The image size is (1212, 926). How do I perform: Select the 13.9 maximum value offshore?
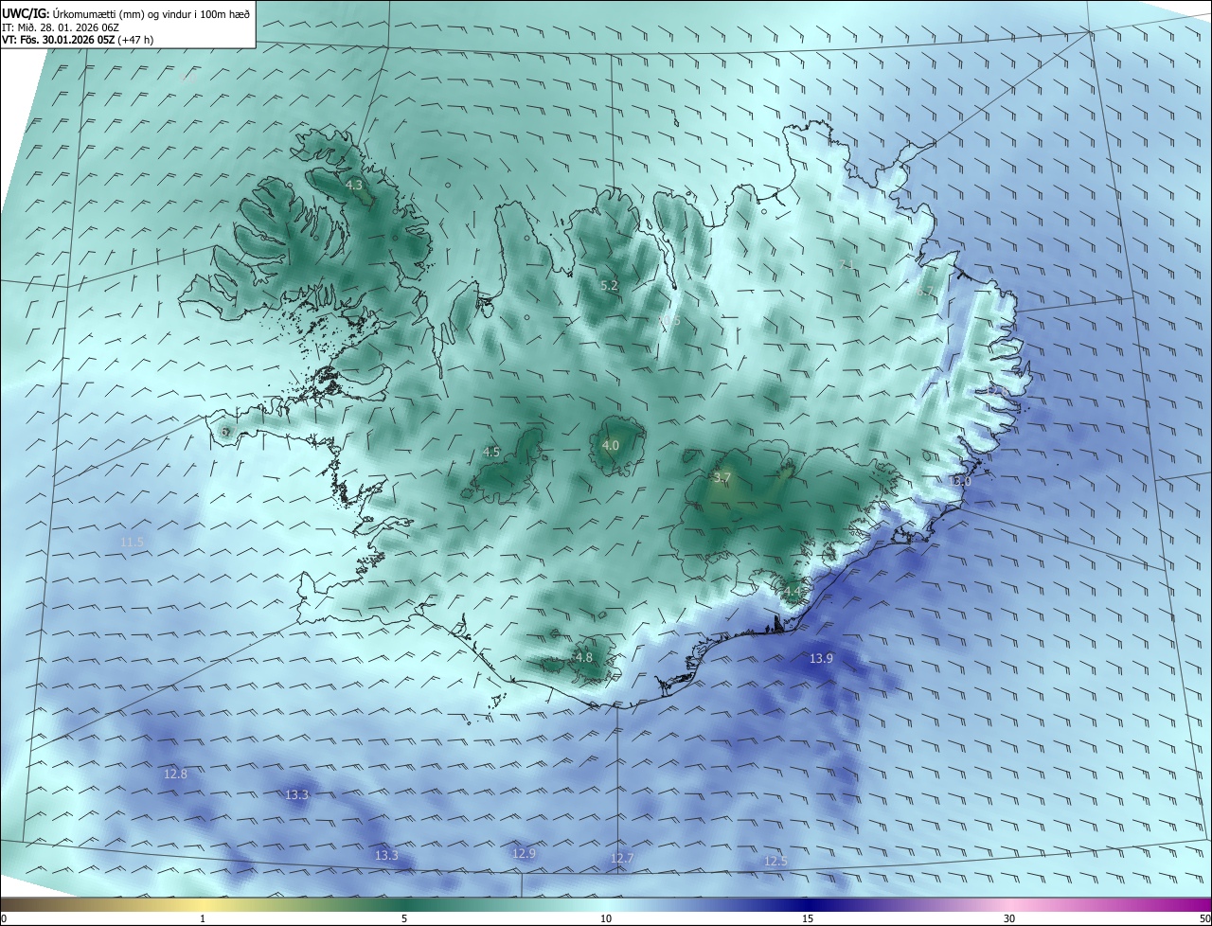pyautogui.click(x=821, y=658)
